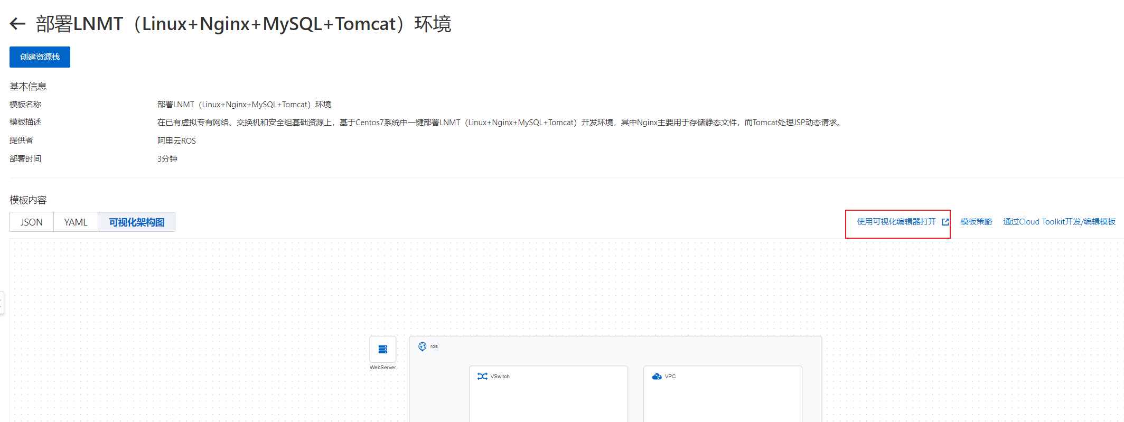The height and width of the screenshot is (422, 1124).
Task: Click the 模板名称 field label
Action: coord(25,105)
